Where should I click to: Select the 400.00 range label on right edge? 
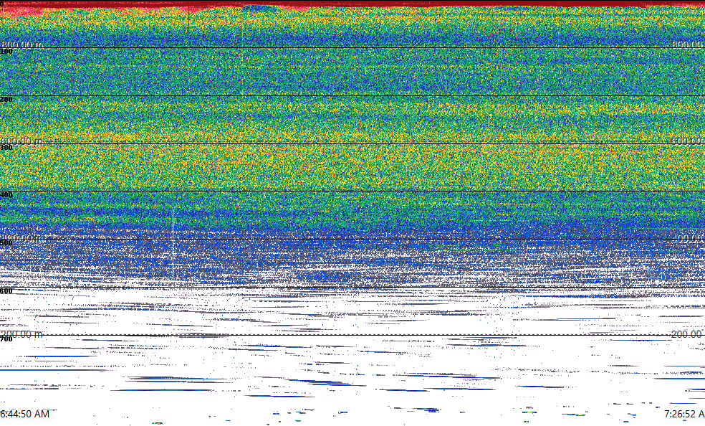coord(688,237)
